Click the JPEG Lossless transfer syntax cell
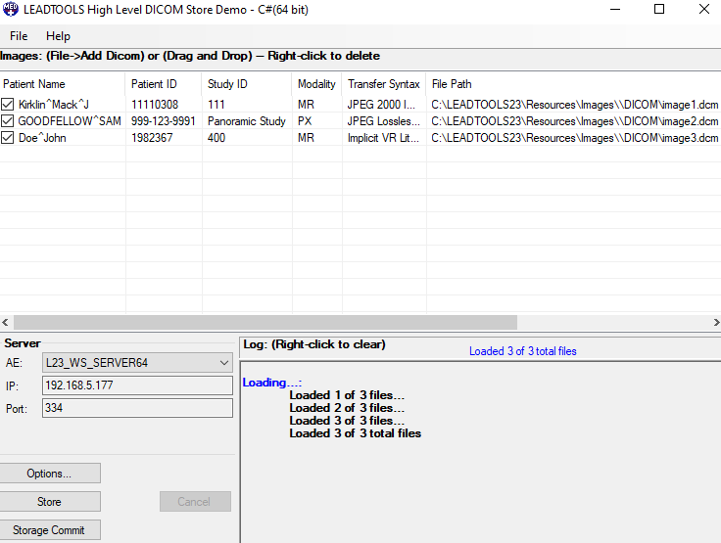 coord(383,121)
